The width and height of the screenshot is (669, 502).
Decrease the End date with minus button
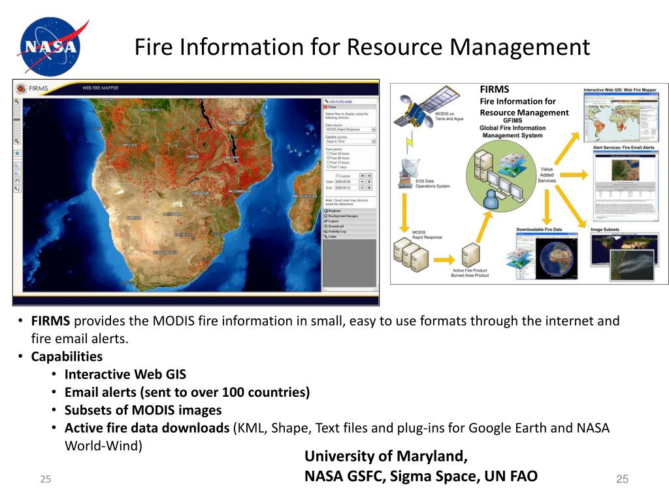[x=362, y=188]
